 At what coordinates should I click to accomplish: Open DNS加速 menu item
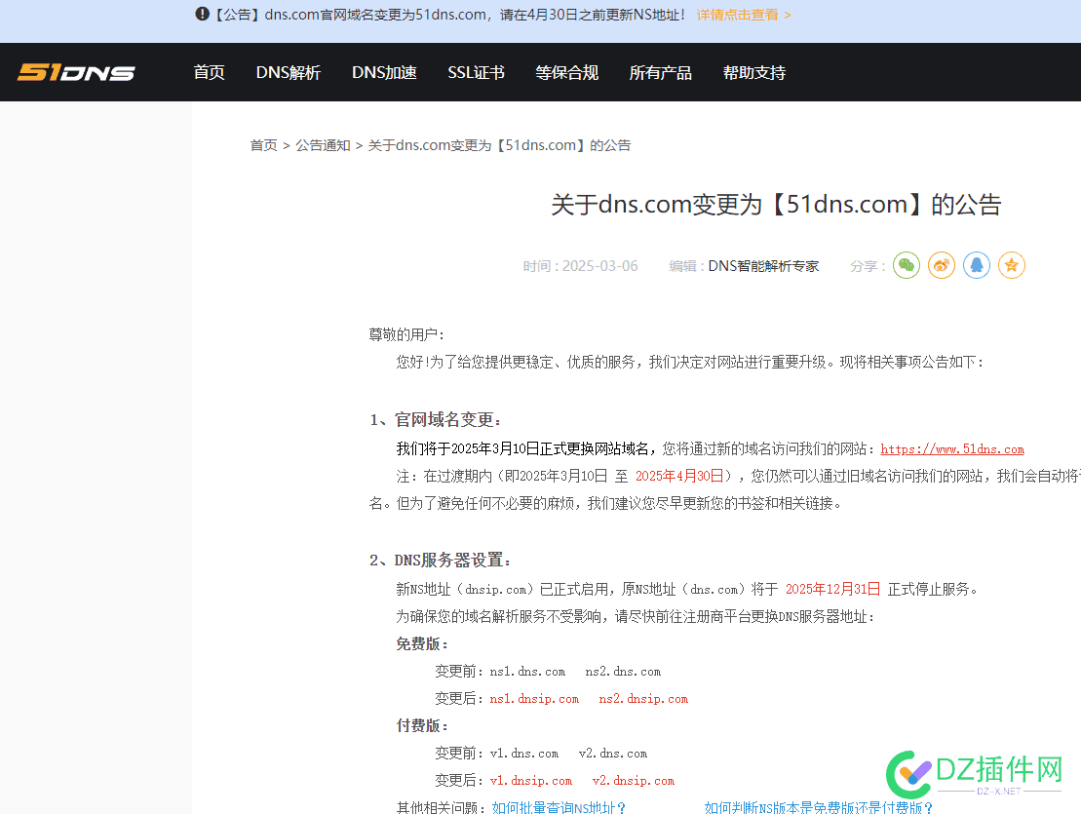pyautogui.click(x=384, y=72)
